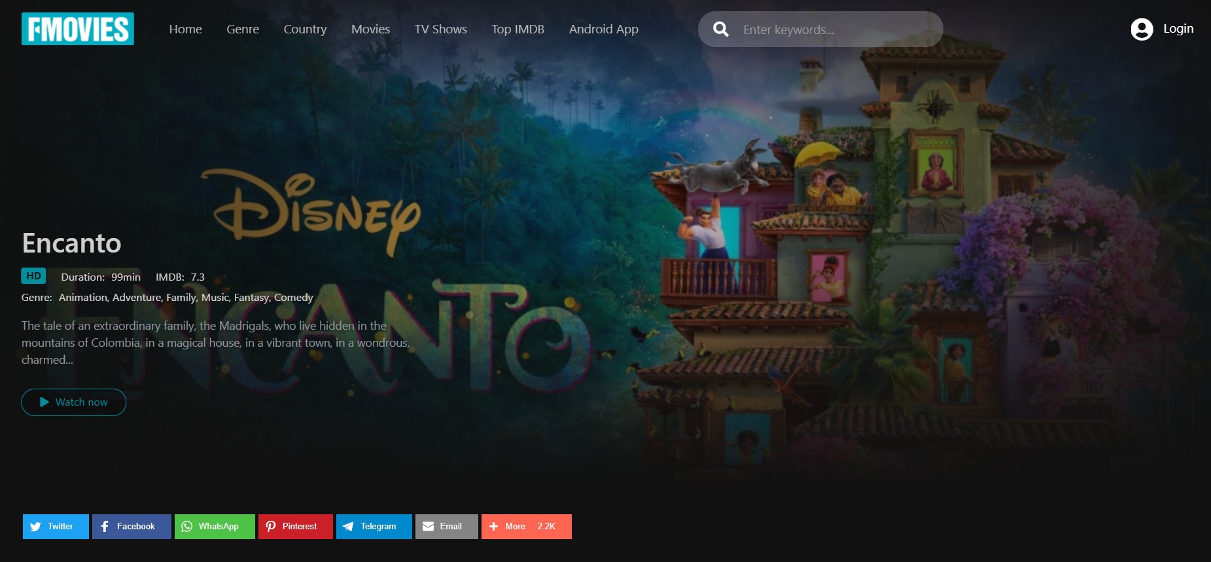This screenshot has height=562, width=1211.
Task: Select the Family genre link
Action: [x=181, y=298]
